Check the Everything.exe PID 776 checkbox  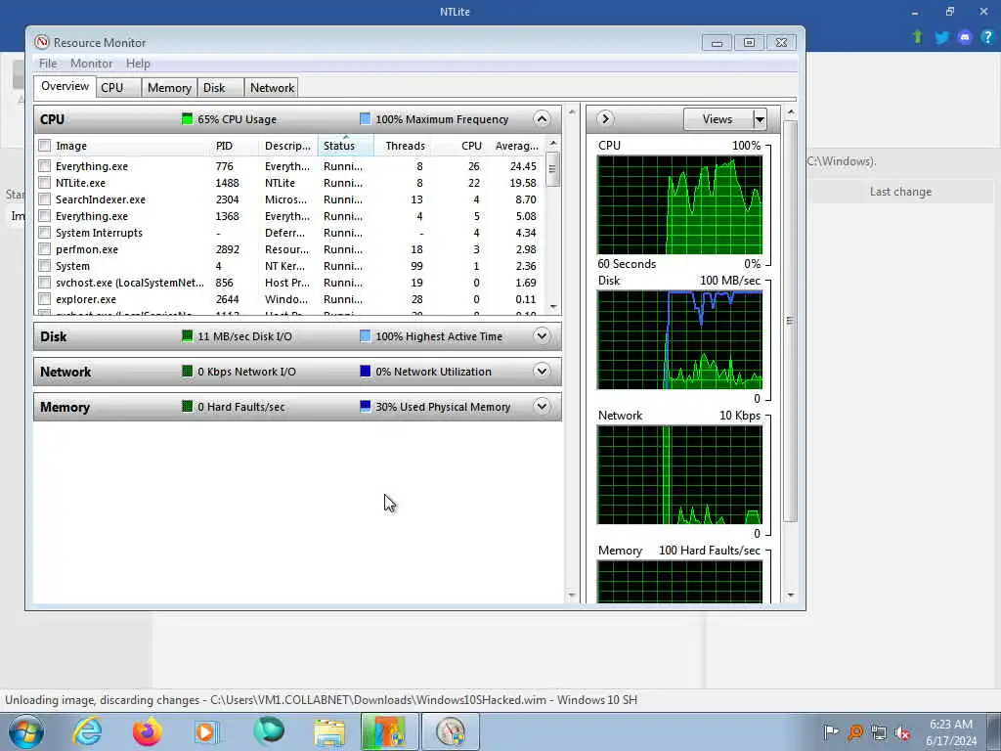(45, 166)
